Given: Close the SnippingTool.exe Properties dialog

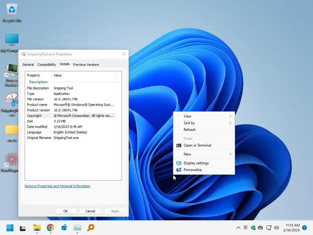Looking at the screenshot, I should [124, 54].
